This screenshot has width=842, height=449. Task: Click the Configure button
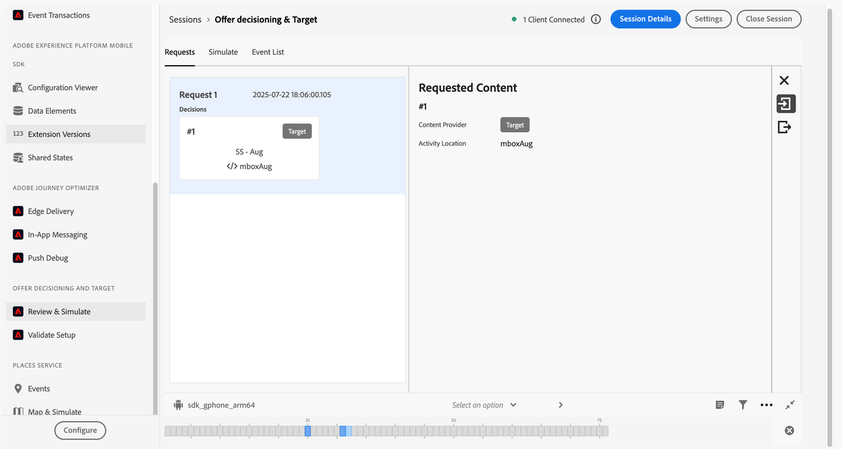coord(80,430)
